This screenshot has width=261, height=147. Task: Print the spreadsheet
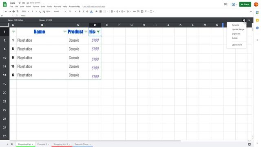(13, 11)
